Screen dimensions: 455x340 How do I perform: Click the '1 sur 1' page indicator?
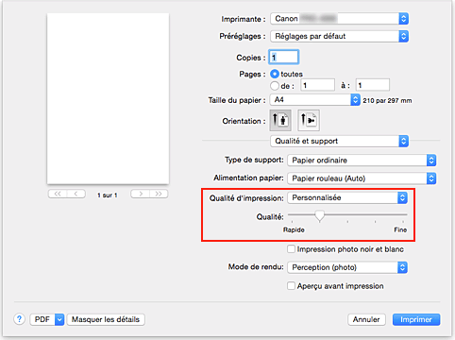(108, 195)
